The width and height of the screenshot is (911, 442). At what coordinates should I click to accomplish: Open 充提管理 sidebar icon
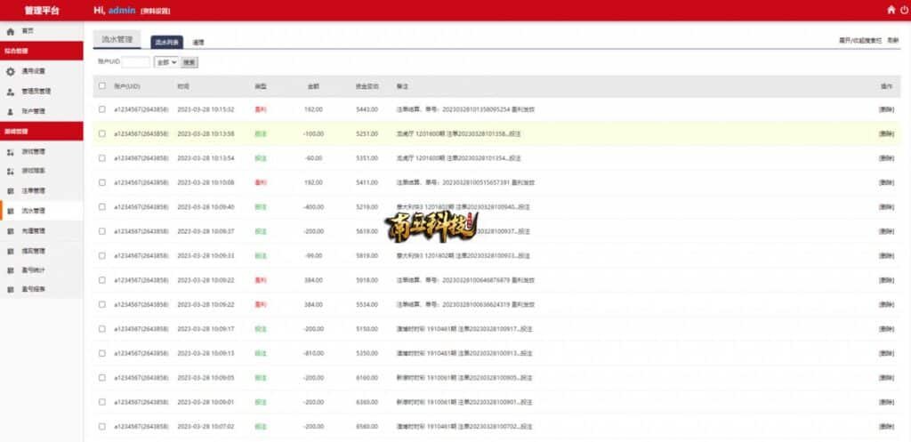point(11,231)
